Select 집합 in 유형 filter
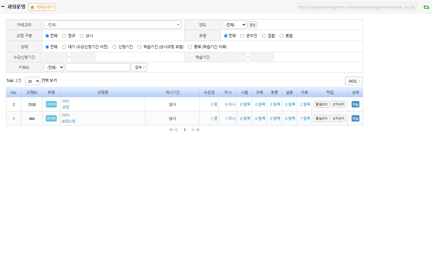 pyautogui.click(x=264, y=36)
